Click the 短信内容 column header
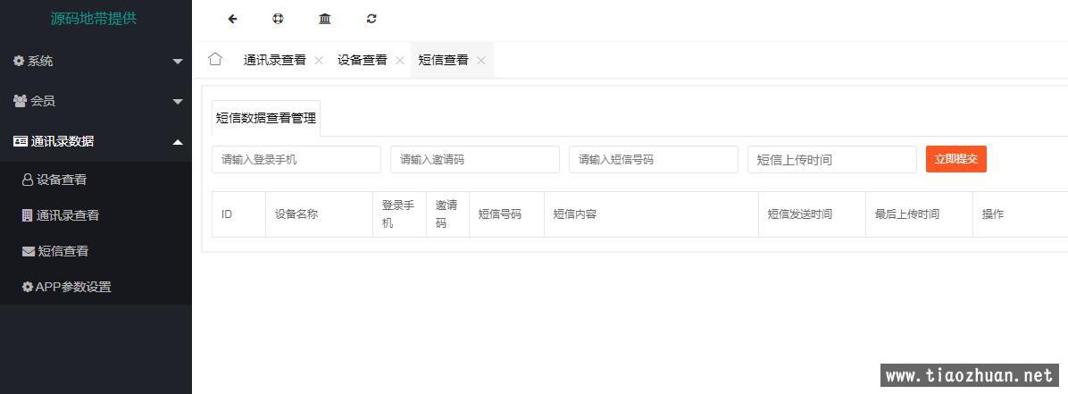 pos(651,214)
